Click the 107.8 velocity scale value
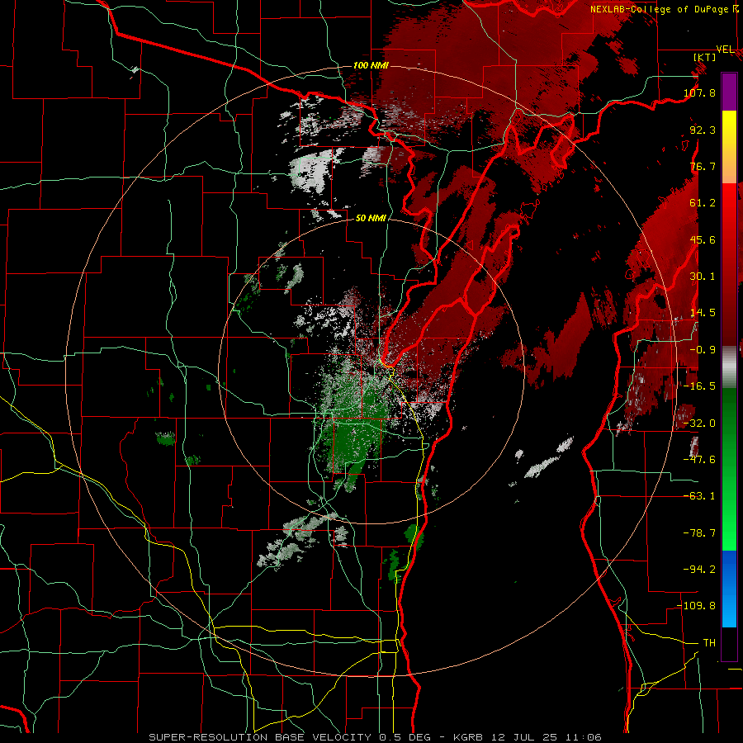The height and width of the screenshot is (743, 743). click(x=699, y=92)
